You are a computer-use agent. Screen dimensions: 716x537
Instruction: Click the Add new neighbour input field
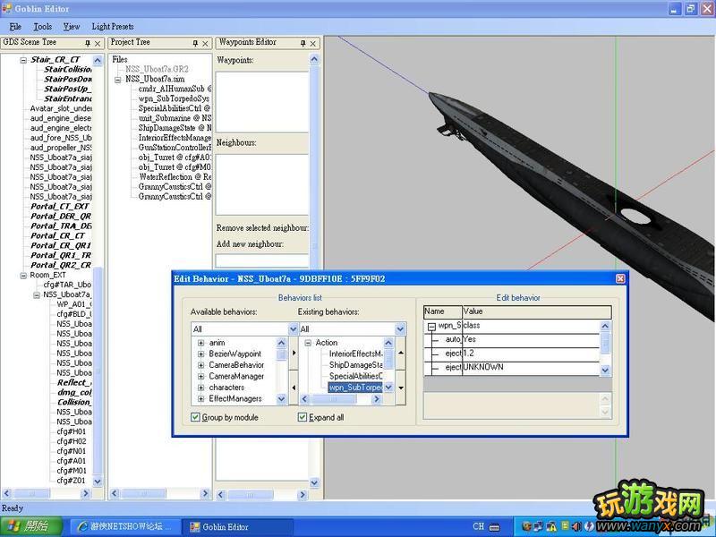pos(261,260)
